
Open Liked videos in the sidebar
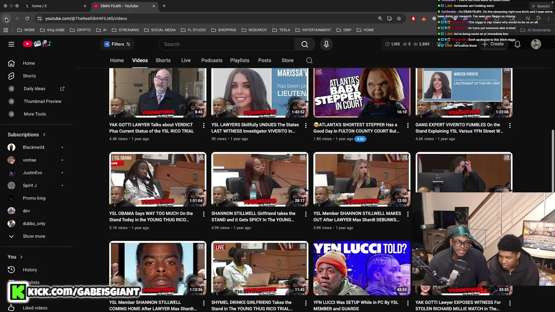click(x=36, y=308)
